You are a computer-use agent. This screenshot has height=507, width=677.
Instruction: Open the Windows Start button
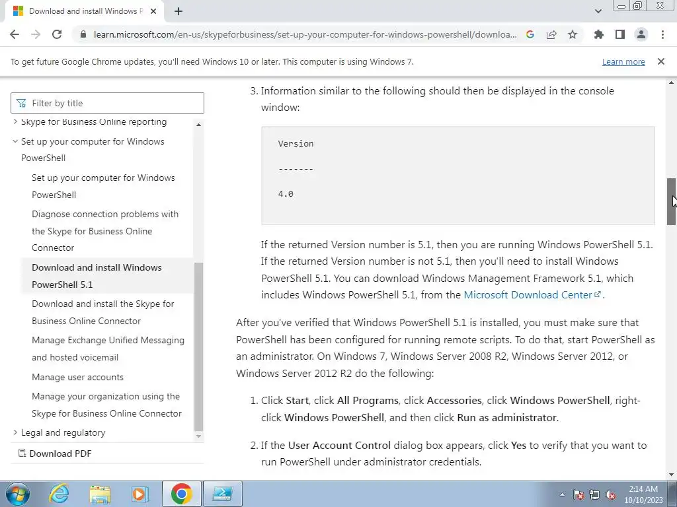coord(18,494)
